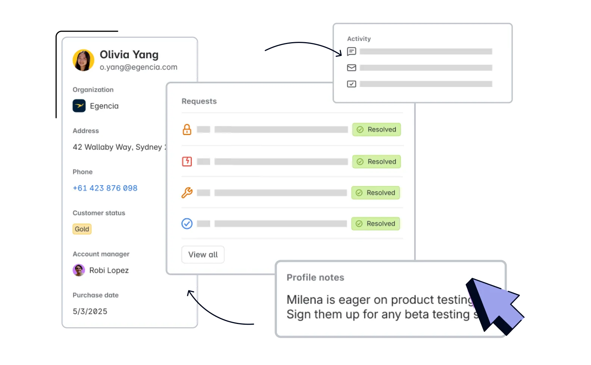Screen dimensions: 591x365
Task: Click Resolved badge on the lock request
Action: tap(376, 130)
